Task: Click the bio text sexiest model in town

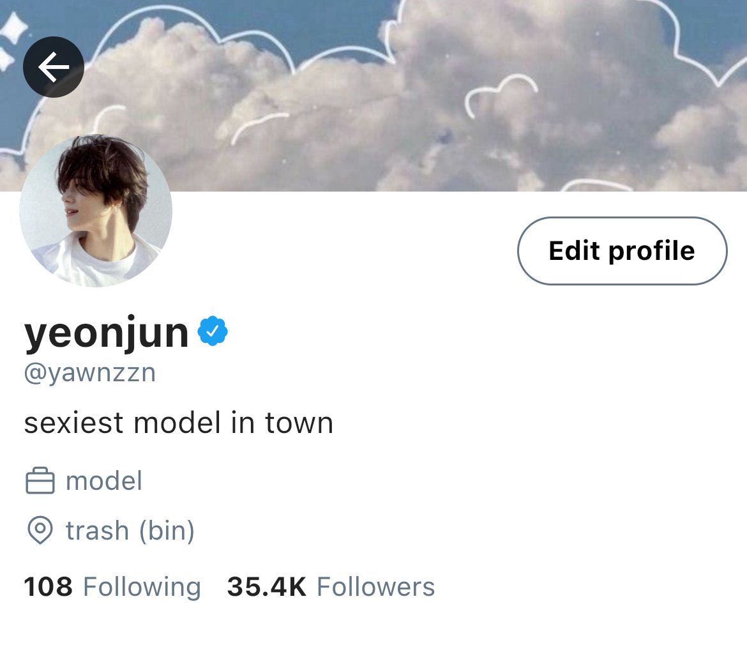Action: (179, 423)
